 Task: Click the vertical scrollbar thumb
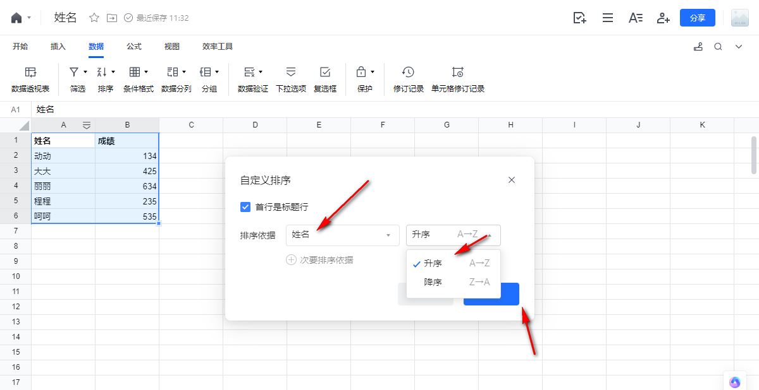754,155
